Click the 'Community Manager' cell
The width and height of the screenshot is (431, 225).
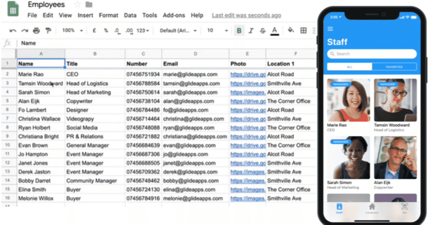[x=95, y=181]
